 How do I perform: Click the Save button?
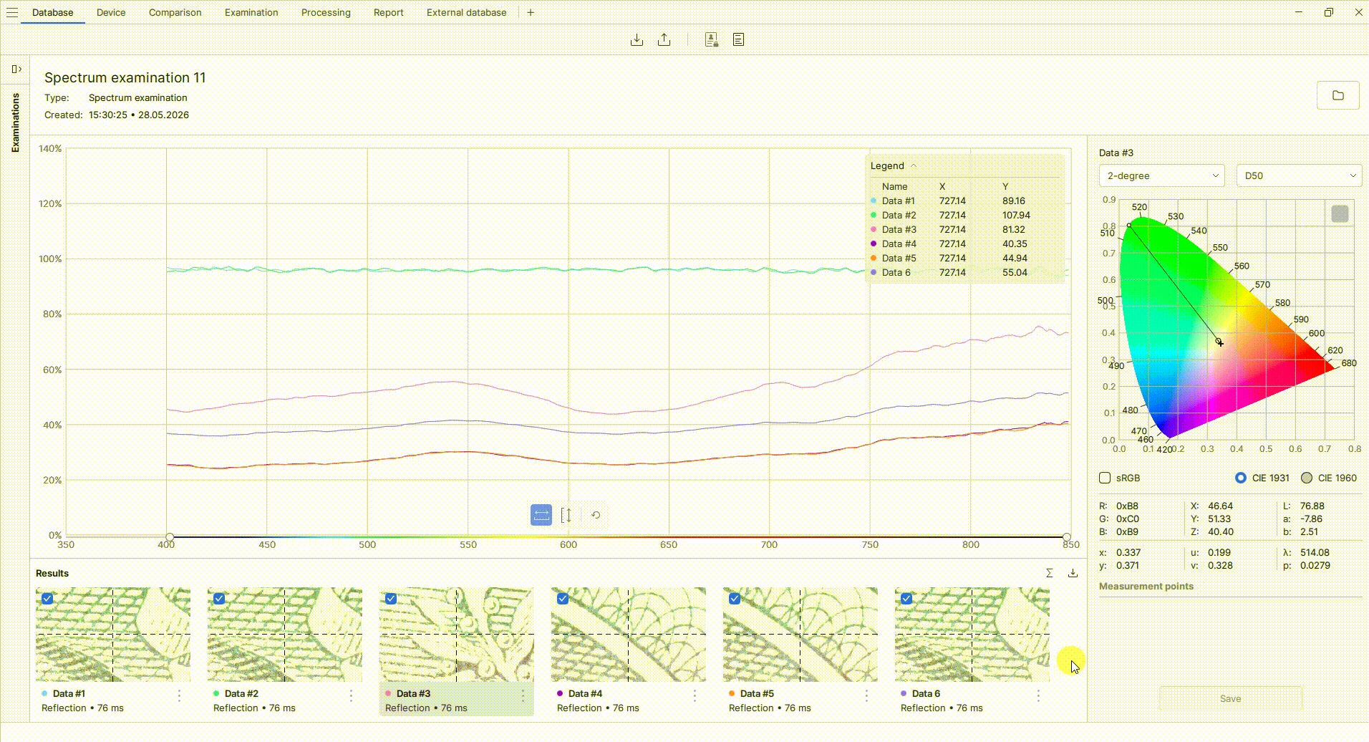point(1230,698)
